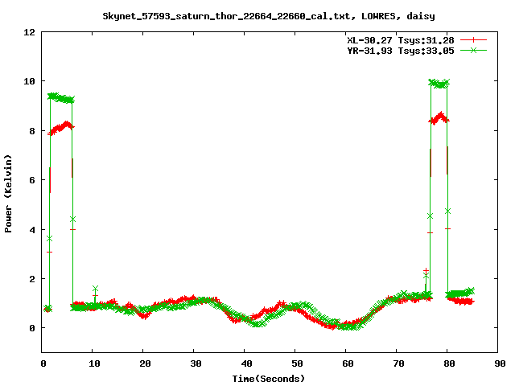
Task: Click the x-axis tick label 10
Action: tap(94, 363)
